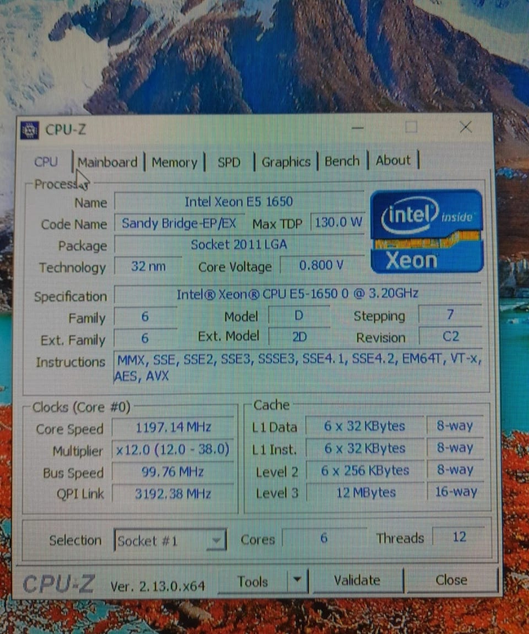Click the Name field Intel Xeon E5 1650
The height and width of the screenshot is (634, 529).
239,201
